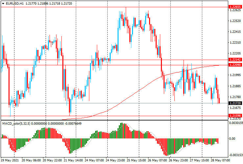Click the 20 May 06:00 time label
The width and height of the screenshot is (243, 164).
pyautogui.click(x=31, y=160)
